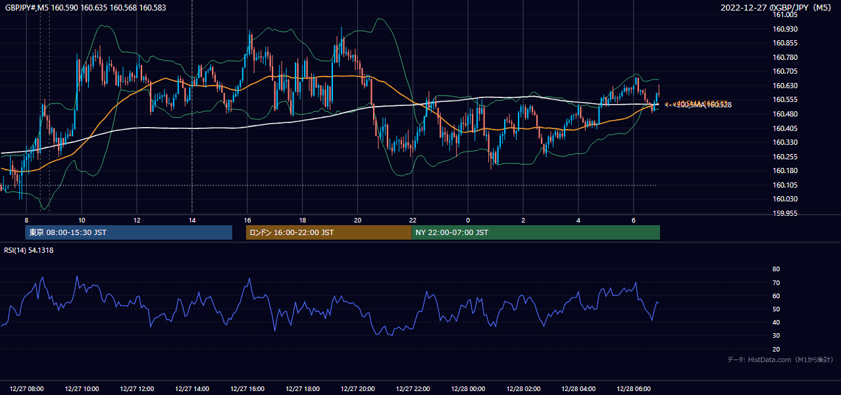Screen dimensions: 841x395
Task: Click price axis label 160.555
Action: coord(785,99)
